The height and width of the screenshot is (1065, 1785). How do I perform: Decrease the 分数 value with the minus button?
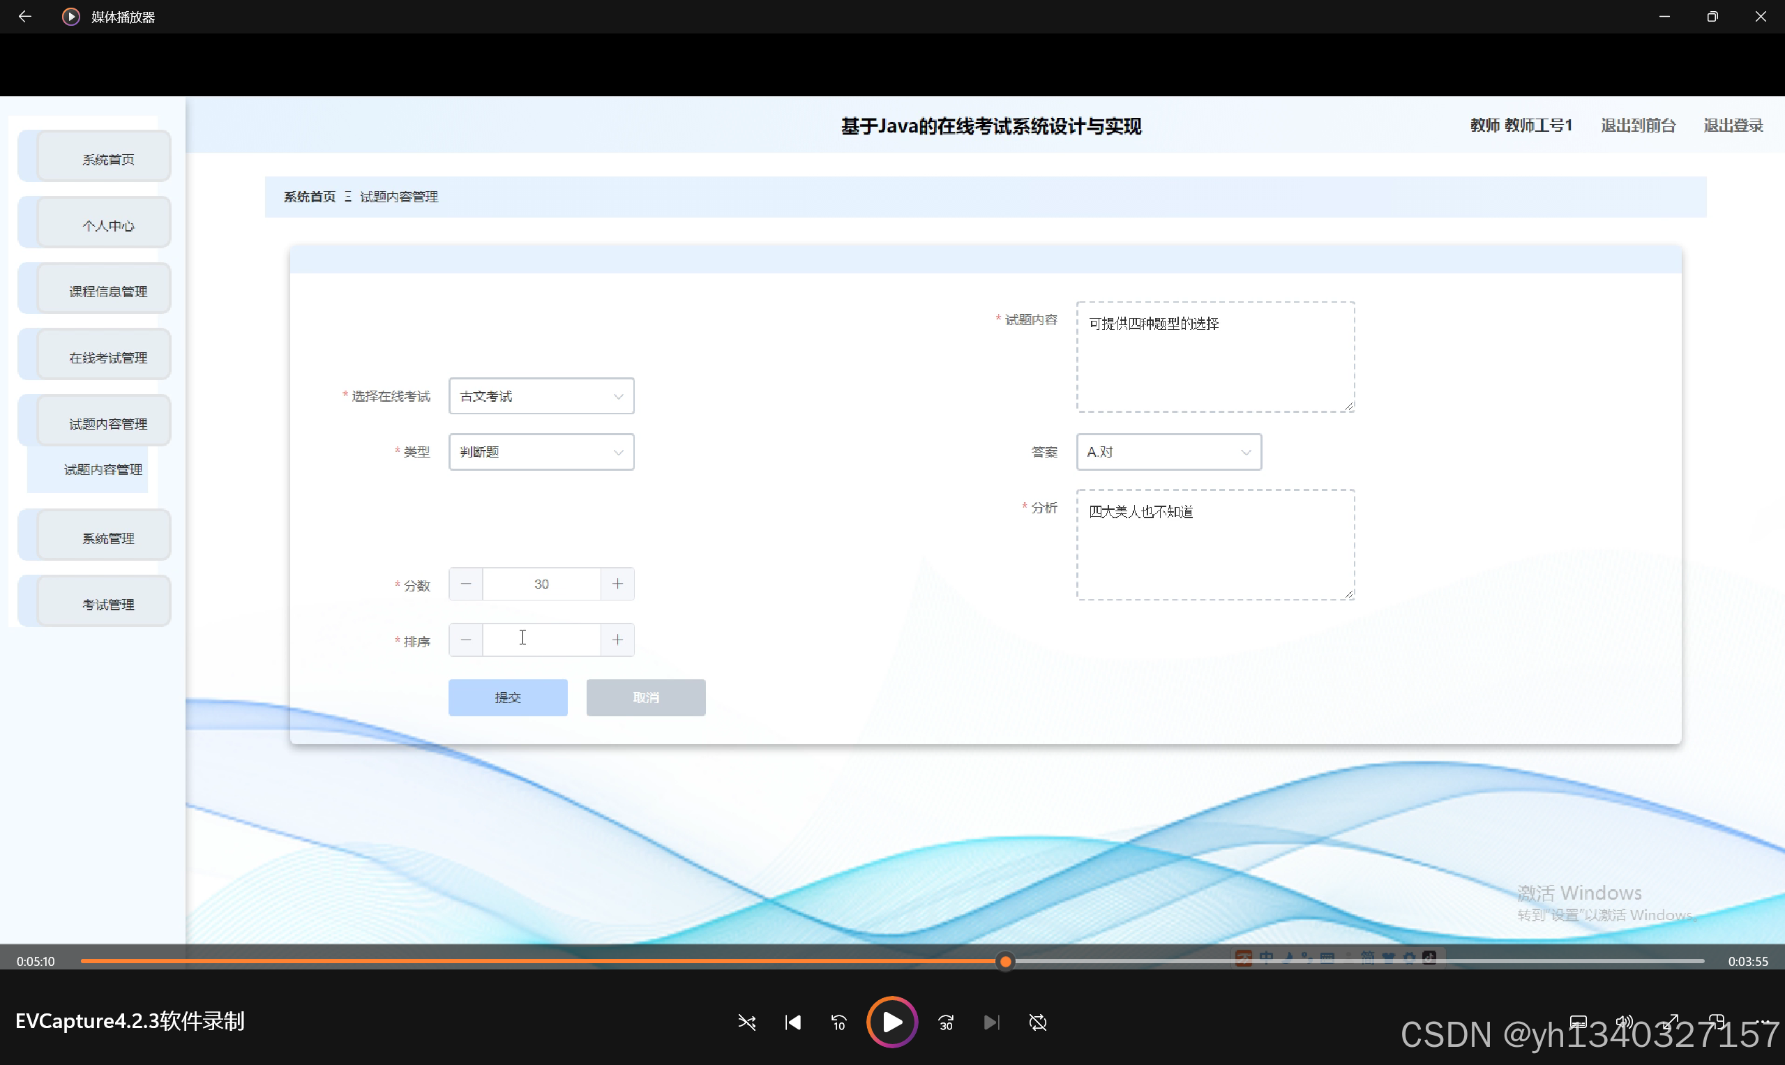[x=466, y=584]
